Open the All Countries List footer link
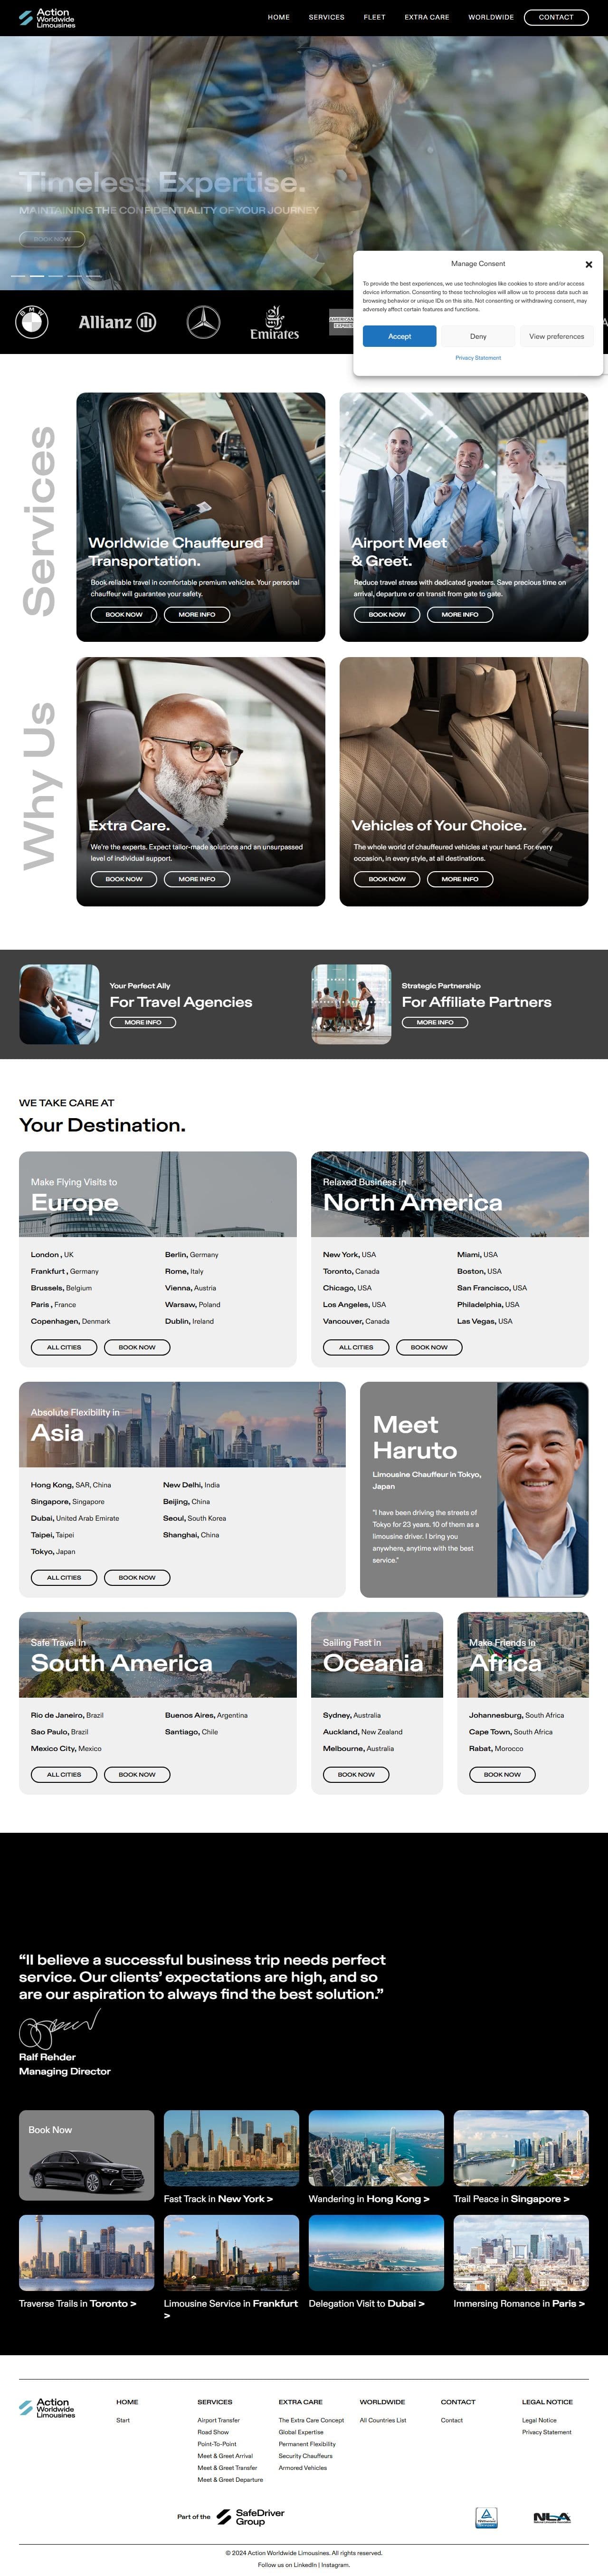This screenshot has height=2576, width=608. coord(383,2420)
